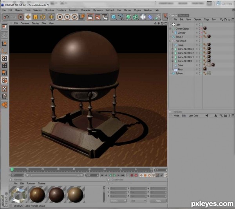Toggle visibility dots for Sphere object
This screenshot has width=235, height=209.
tap(199, 73)
